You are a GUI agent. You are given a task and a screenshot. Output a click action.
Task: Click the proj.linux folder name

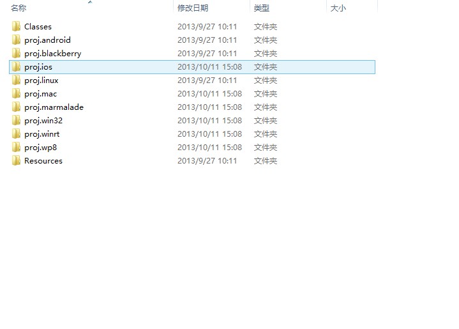41,80
